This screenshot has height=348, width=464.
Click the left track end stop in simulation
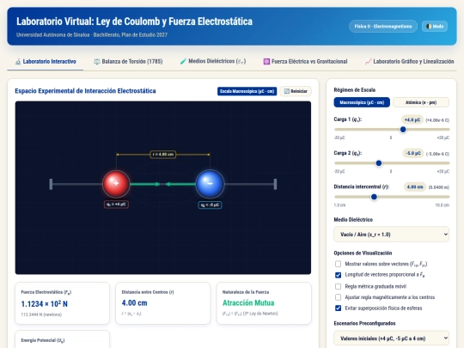(x=51, y=184)
